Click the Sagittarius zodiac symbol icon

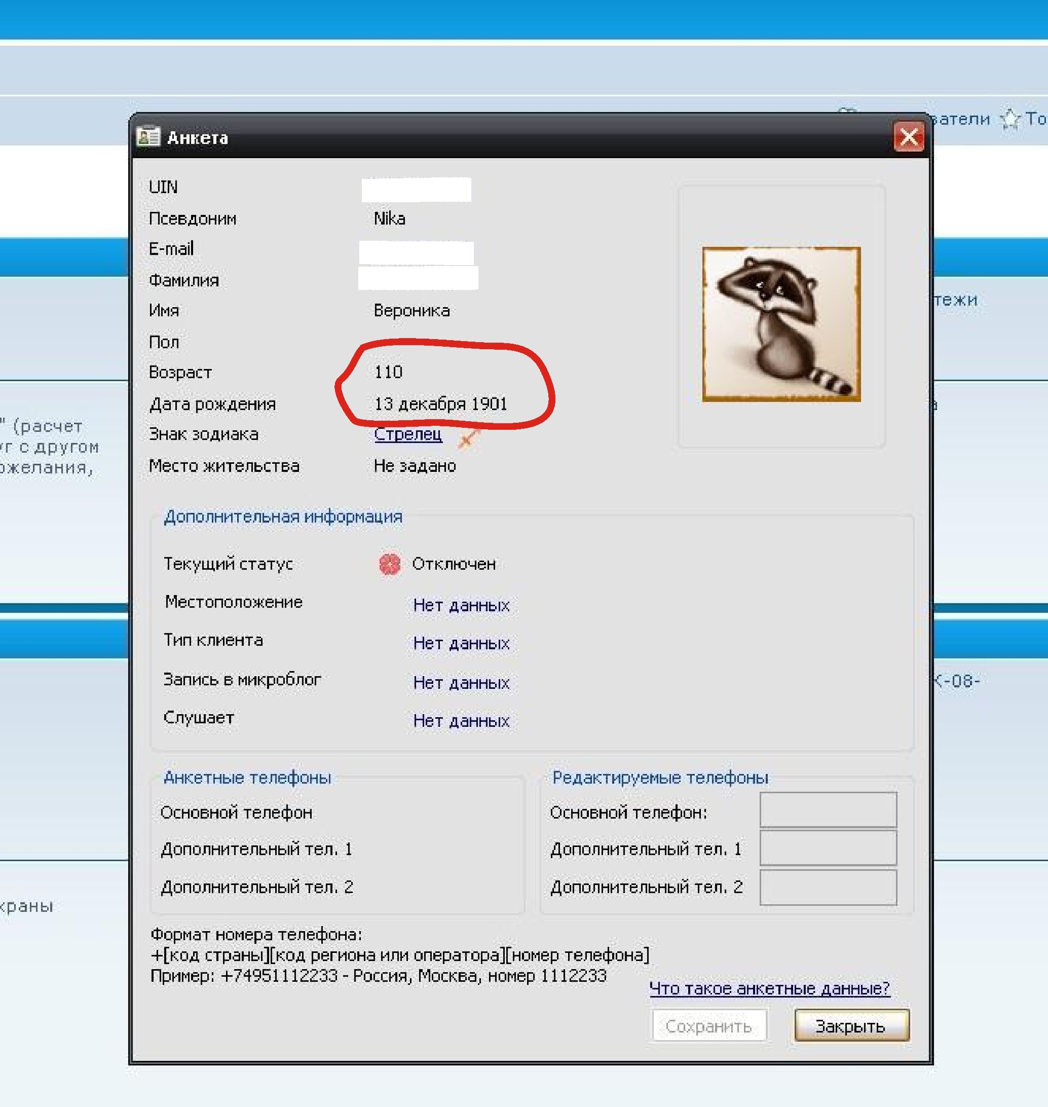(468, 439)
